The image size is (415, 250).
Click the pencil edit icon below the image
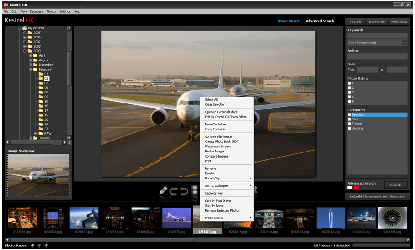click(163, 191)
